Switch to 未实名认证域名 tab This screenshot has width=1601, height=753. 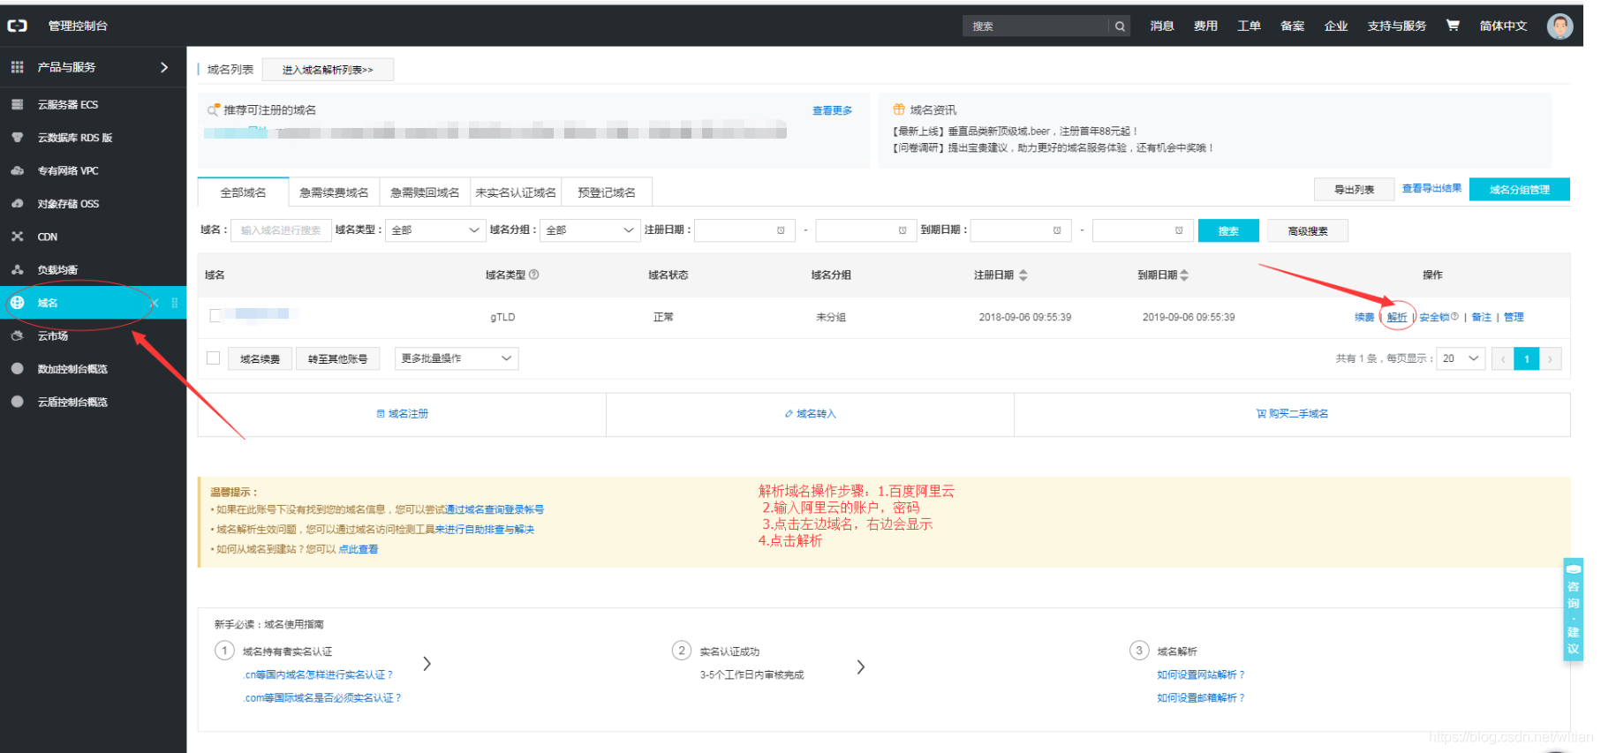pyautogui.click(x=516, y=192)
